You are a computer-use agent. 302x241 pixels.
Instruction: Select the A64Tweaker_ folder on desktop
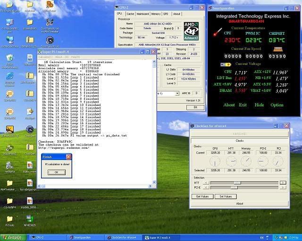click(x=9, y=183)
